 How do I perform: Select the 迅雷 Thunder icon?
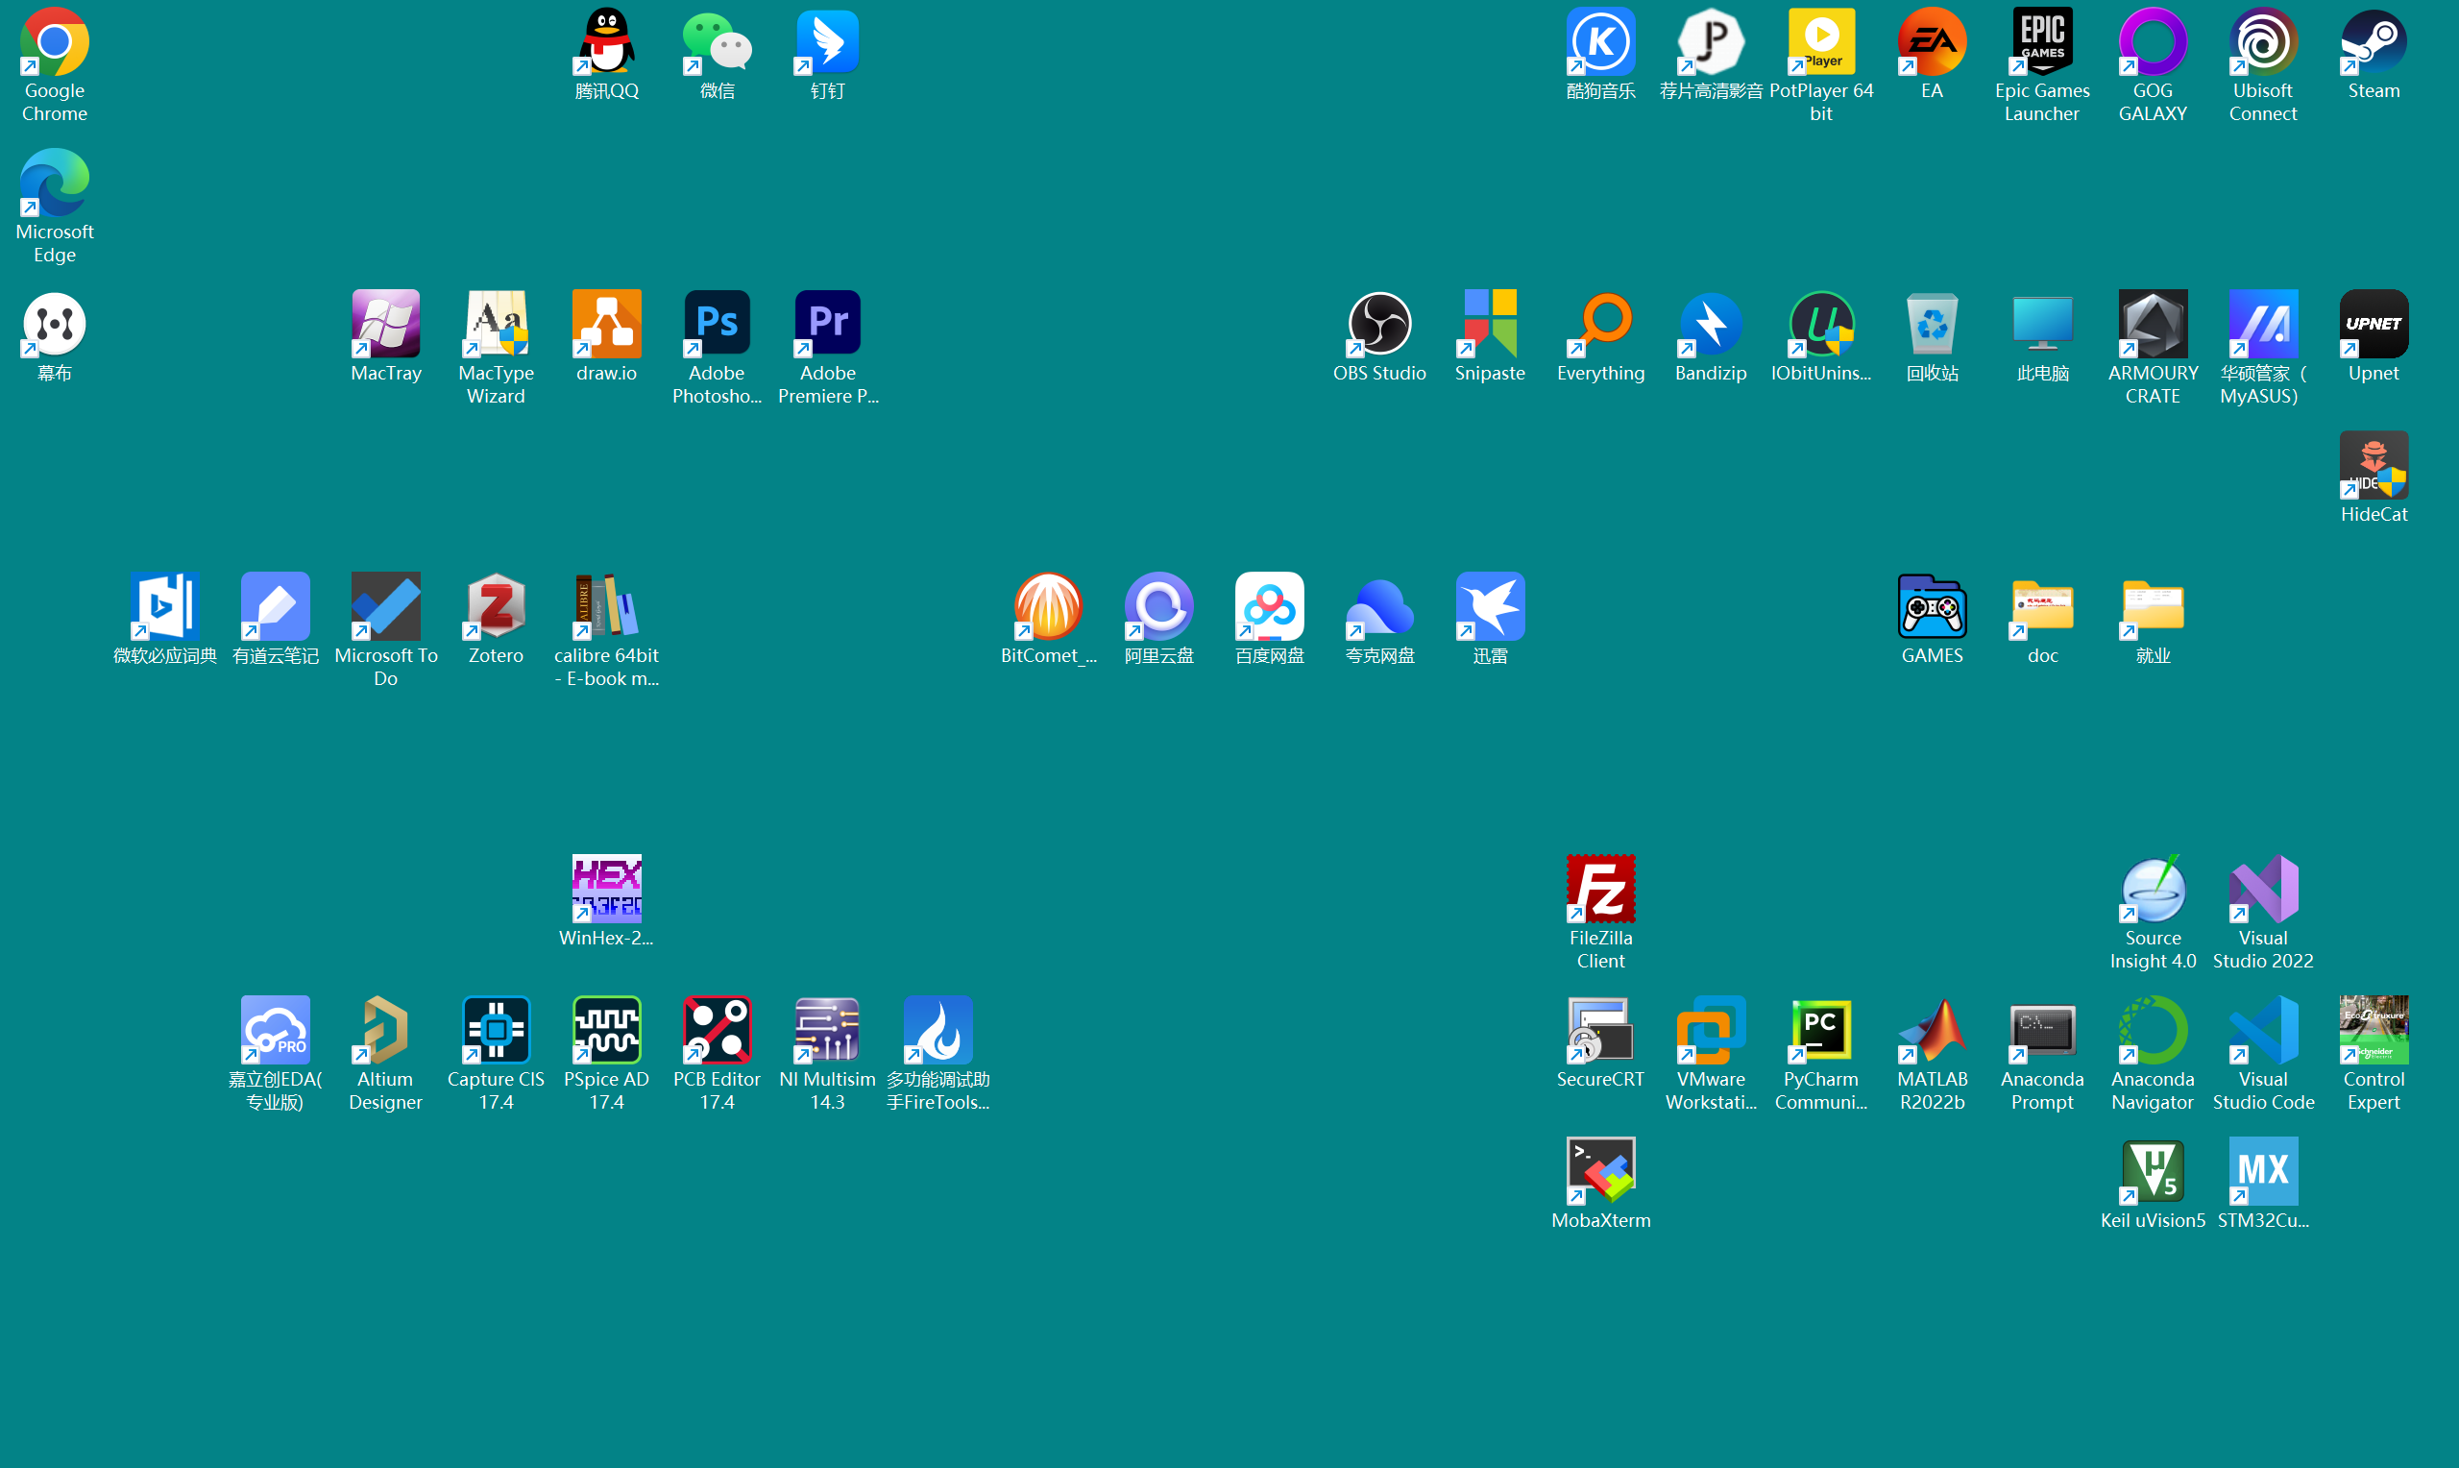(x=1490, y=606)
